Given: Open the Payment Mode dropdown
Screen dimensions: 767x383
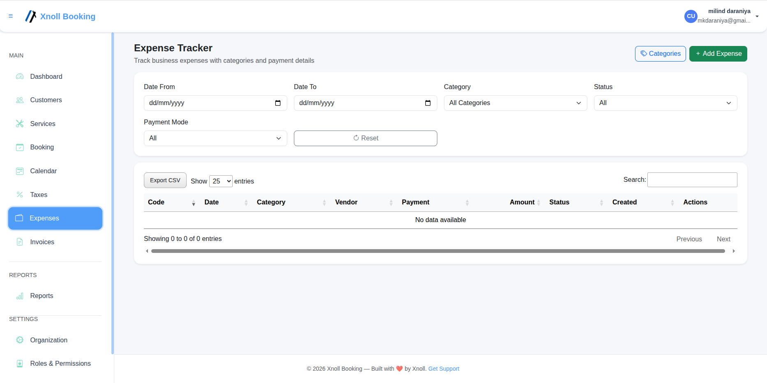Looking at the screenshot, I should coord(215,138).
